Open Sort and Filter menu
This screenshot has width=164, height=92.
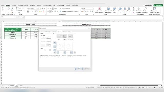click(139, 10)
